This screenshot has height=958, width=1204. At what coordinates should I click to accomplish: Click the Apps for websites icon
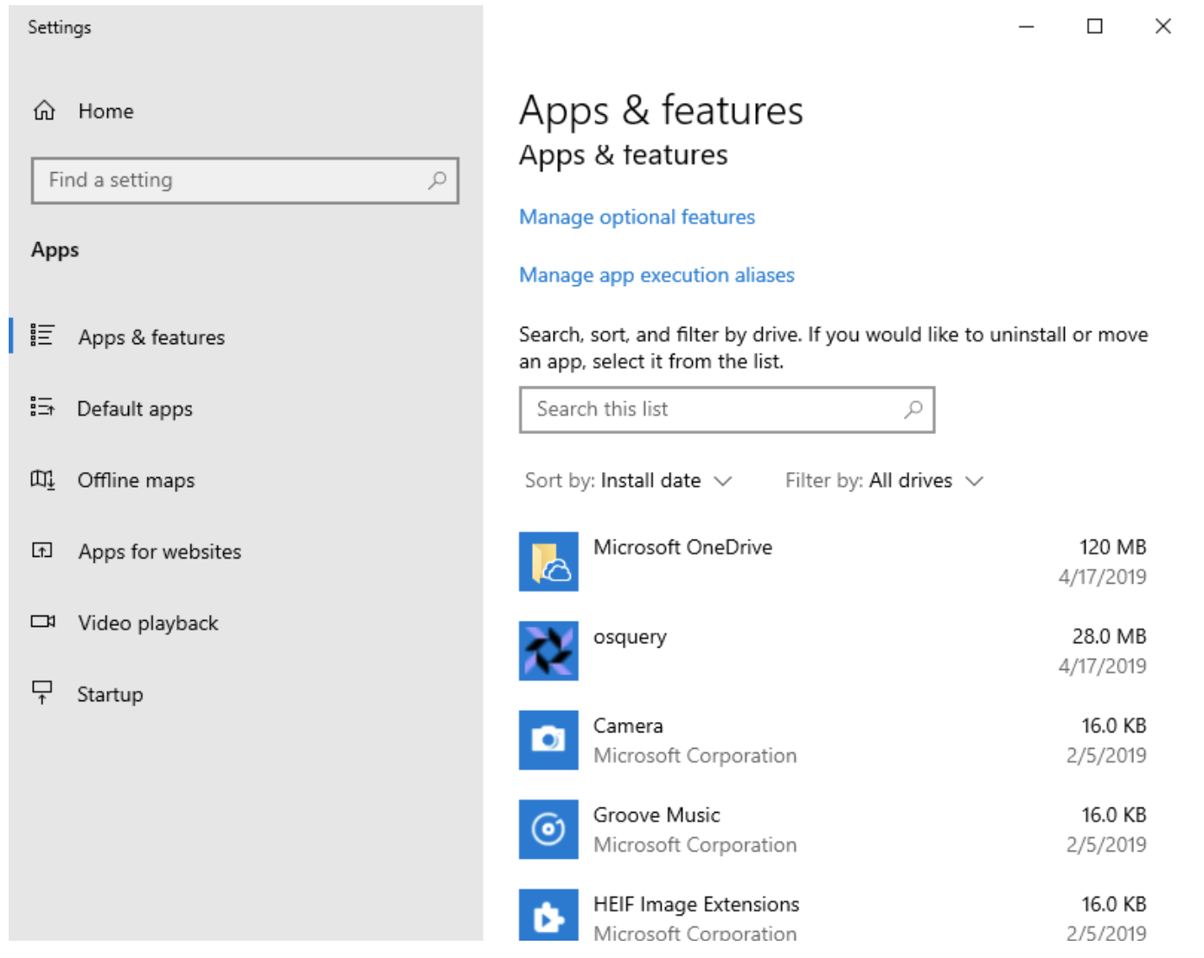pyautogui.click(x=42, y=551)
